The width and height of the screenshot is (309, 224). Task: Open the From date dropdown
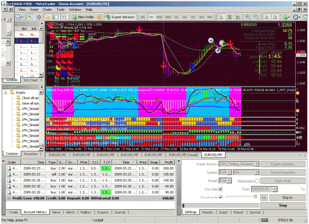(x=275, y=189)
